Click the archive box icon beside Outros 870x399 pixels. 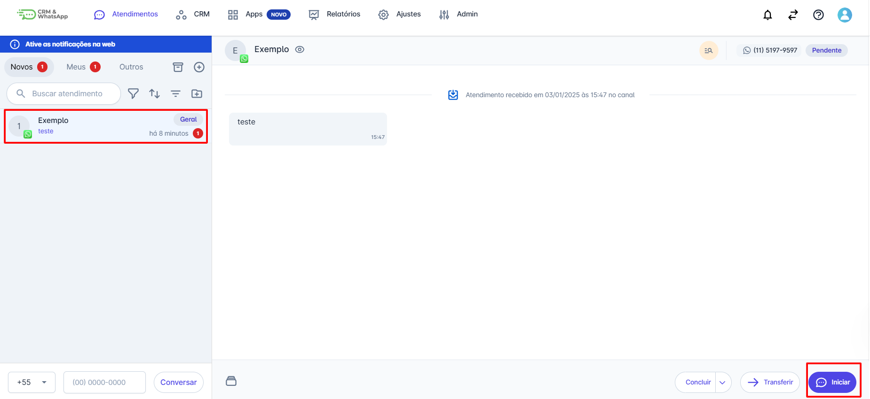pos(178,67)
